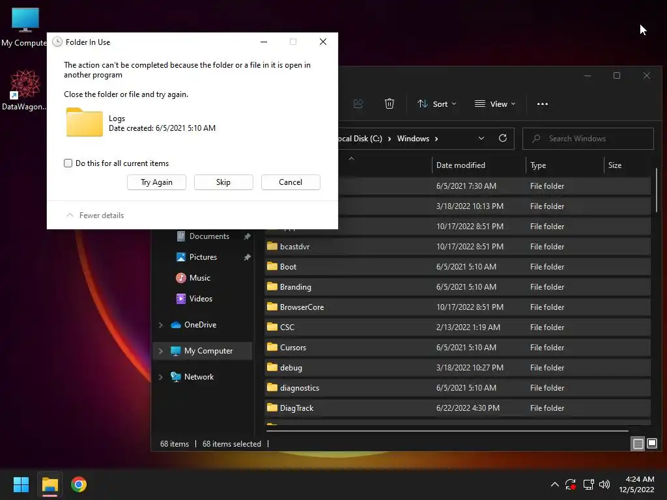Click the trash delete icon in Explorer toolbar

click(390, 104)
